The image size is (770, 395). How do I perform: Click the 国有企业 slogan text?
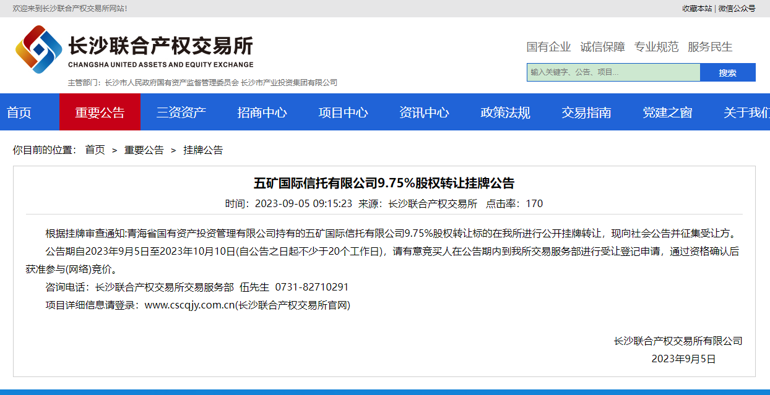(x=549, y=47)
